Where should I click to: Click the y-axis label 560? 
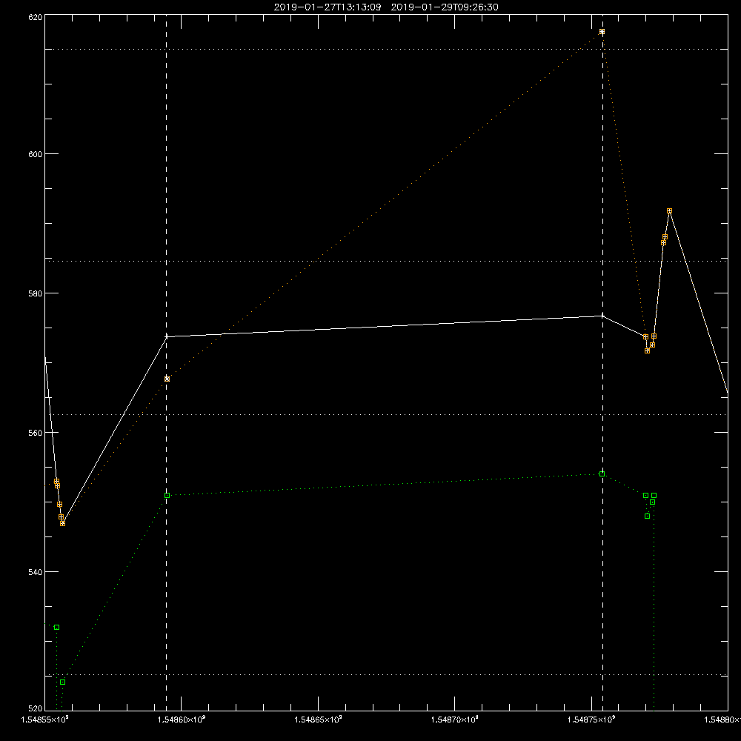click(36, 433)
